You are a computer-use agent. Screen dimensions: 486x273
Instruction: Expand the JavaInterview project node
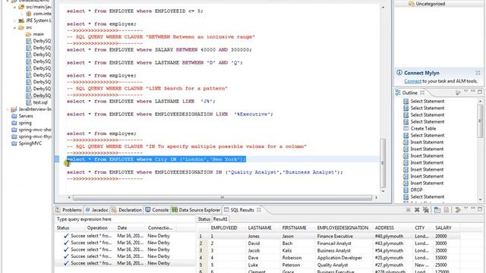pos(8,109)
